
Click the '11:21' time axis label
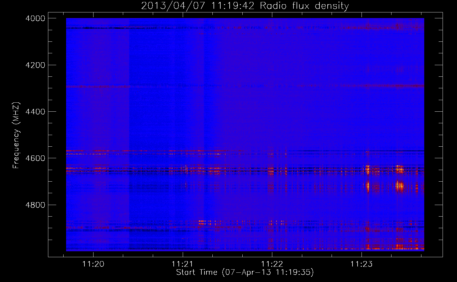(182, 264)
